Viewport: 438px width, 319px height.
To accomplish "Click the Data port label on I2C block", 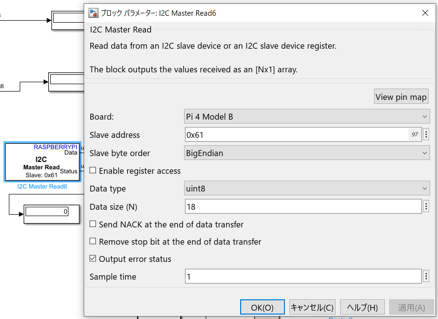I will click(71, 153).
